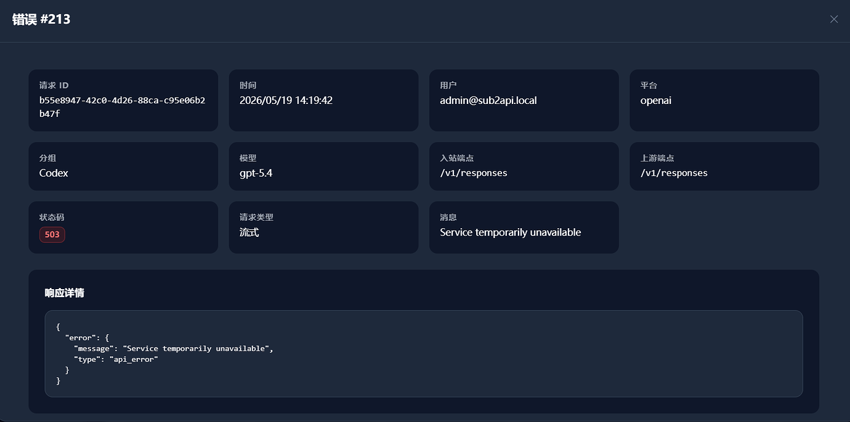Select the model value gpt-5.4
Viewport: 850px width, 422px height.
(x=256, y=173)
